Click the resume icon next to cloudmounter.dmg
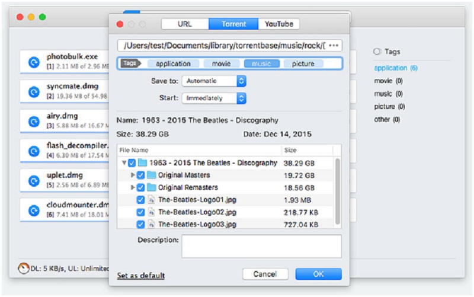474x297 pixels. pos(34,209)
